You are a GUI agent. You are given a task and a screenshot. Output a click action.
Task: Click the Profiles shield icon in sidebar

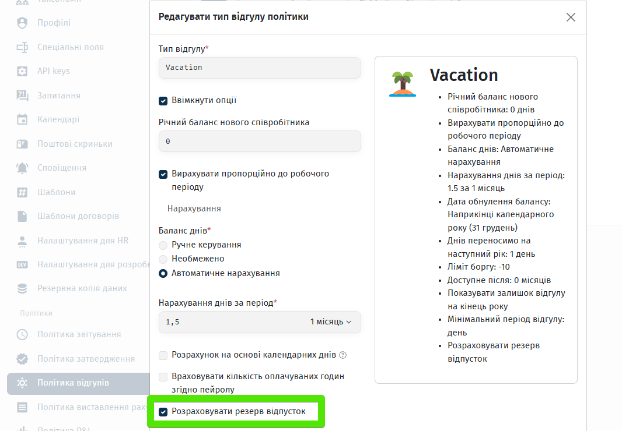click(22, 23)
